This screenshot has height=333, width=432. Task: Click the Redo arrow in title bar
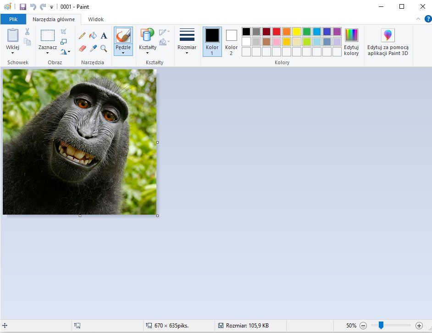coord(43,6)
